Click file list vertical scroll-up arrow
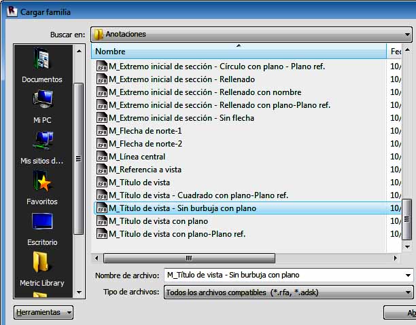The height and width of the screenshot is (325, 416). point(407,50)
